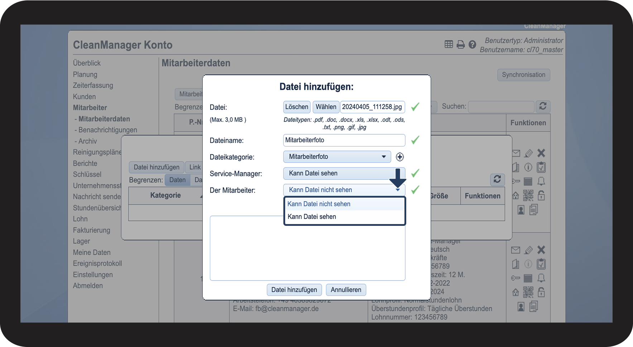This screenshot has width=633, height=347.
Task: Click the Synchronisation button
Action: tap(524, 75)
